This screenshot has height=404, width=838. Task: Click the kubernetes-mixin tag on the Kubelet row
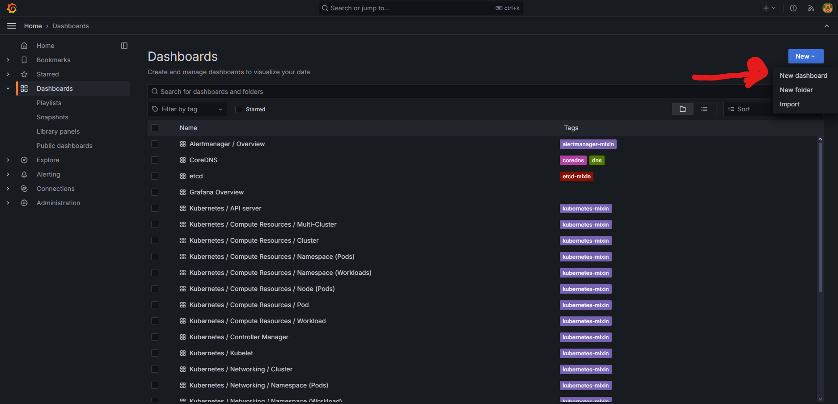click(585, 353)
